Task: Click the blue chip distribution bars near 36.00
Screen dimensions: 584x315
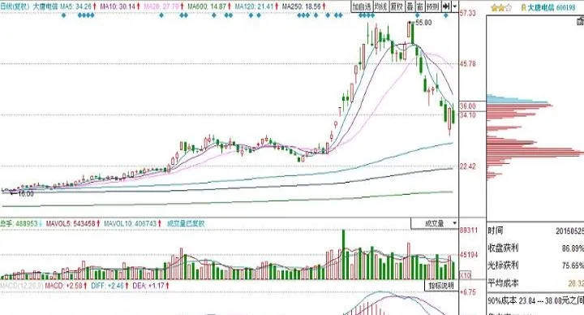Action: pos(517,100)
